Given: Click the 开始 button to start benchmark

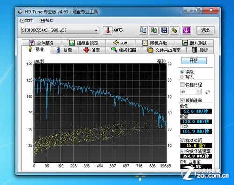Looking at the screenshot, I should coord(194,60).
